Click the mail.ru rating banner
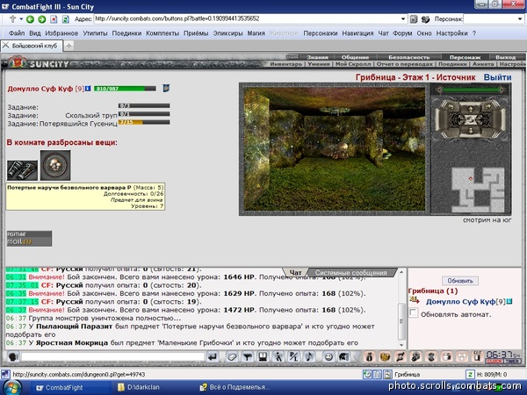Image resolution: width=527 pixels, height=395 pixels. coord(29,239)
